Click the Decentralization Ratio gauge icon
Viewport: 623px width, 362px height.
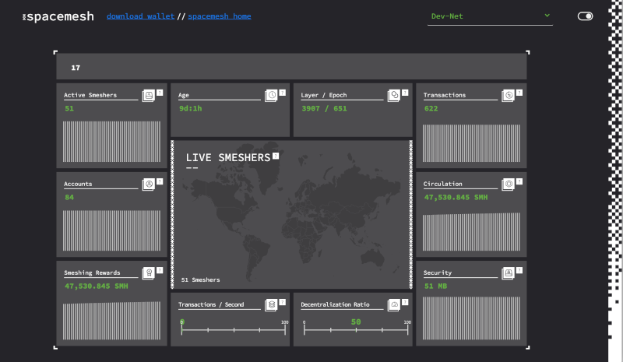click(394, 305)
